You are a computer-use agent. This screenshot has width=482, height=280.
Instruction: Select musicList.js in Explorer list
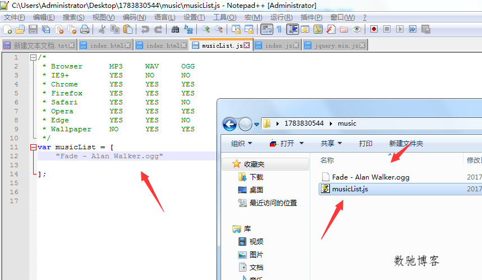[x=350, y=189]
